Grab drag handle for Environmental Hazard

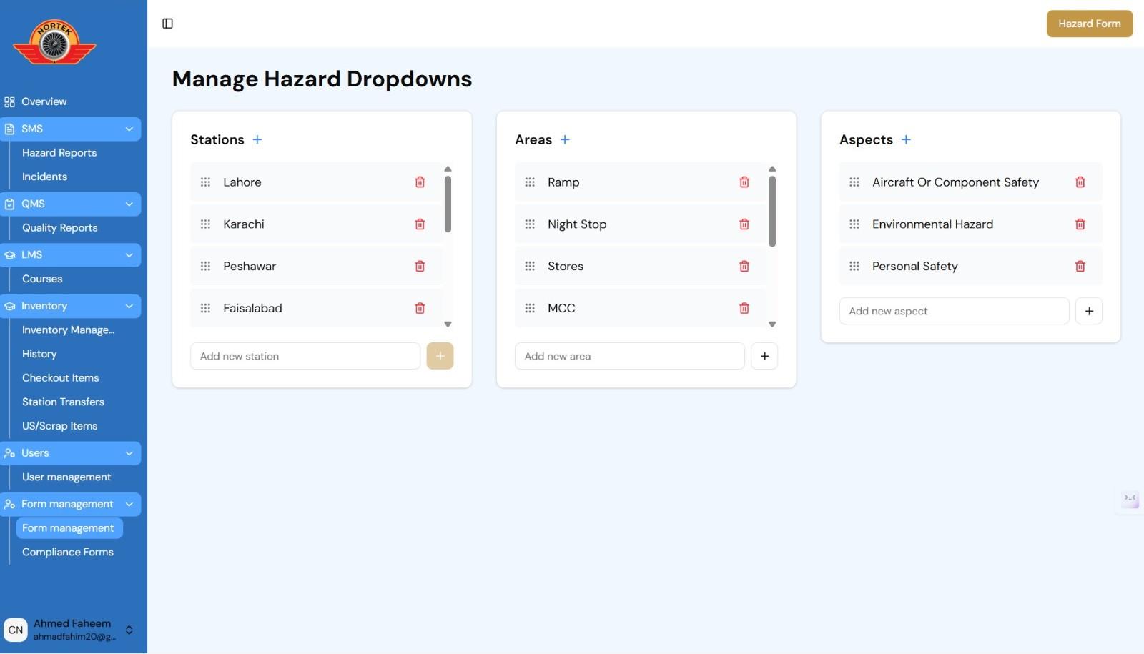point(854,224)
